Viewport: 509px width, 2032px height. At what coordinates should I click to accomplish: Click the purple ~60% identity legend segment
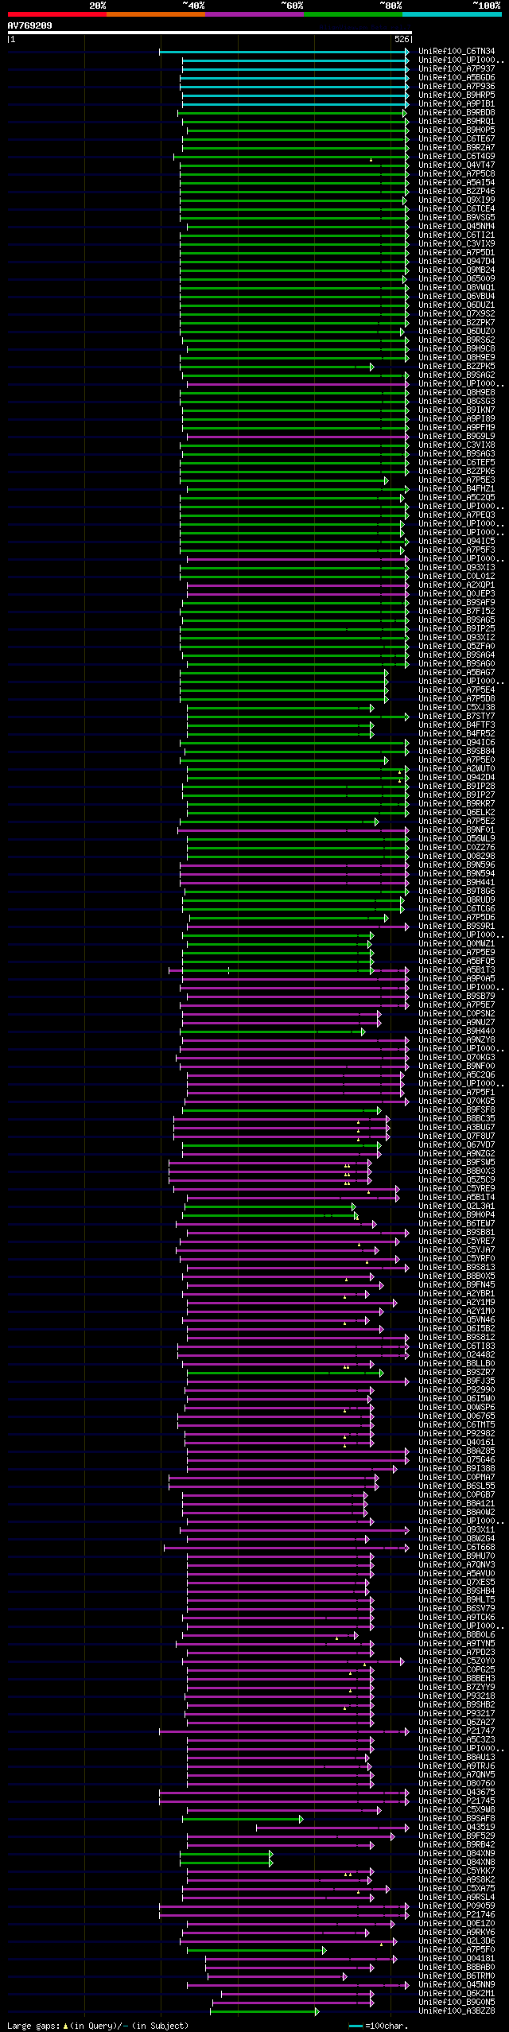click(254, 14)
